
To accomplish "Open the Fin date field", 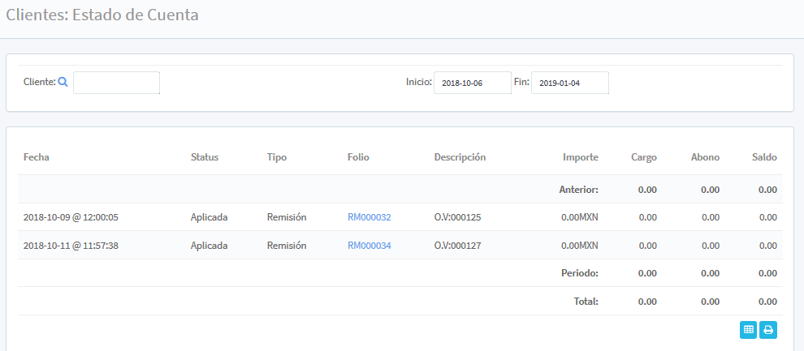I will (x=569, y=83).
